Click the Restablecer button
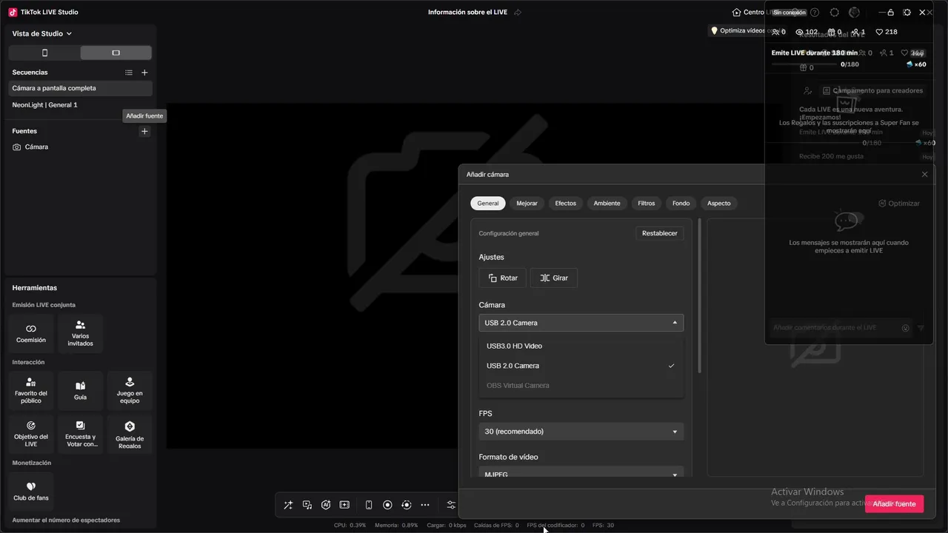 (x=660, y=233)
